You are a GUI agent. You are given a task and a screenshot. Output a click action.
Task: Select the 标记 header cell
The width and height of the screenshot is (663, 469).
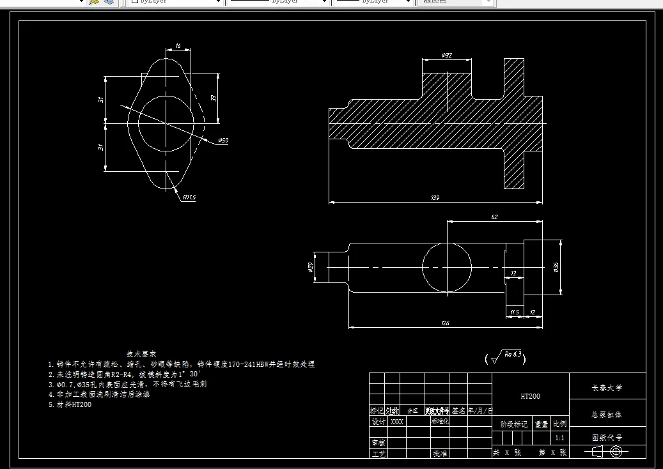point(377,411)
